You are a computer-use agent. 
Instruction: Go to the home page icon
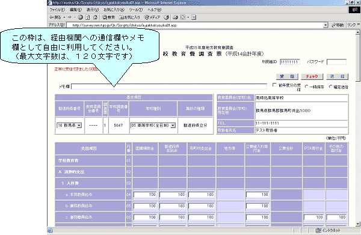(95, 17)
